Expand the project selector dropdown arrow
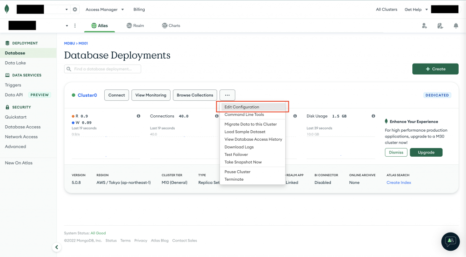The height and width of the screenshot is (257, 466). (x=67, y=26)
